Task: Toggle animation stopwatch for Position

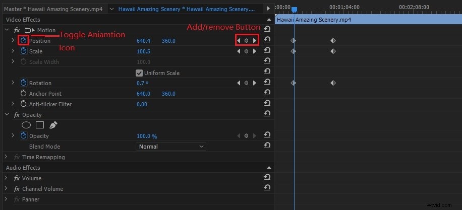Action: pyautogui.click(x=23, y=41)
